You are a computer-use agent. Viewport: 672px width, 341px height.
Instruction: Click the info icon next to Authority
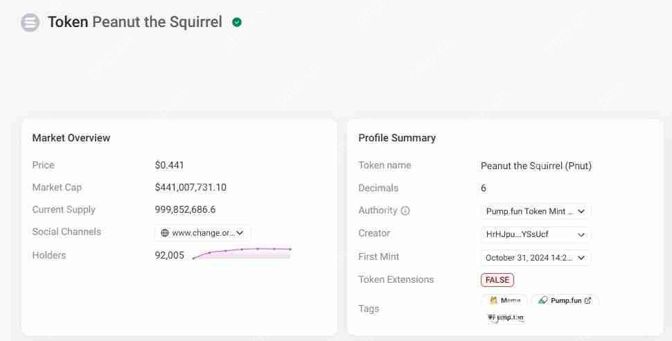click(x=405, y=211)
